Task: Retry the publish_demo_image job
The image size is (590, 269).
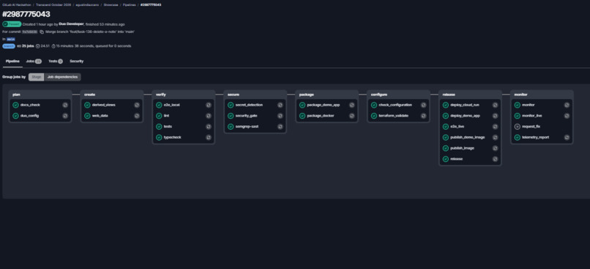Action: (x=495, y=138)
